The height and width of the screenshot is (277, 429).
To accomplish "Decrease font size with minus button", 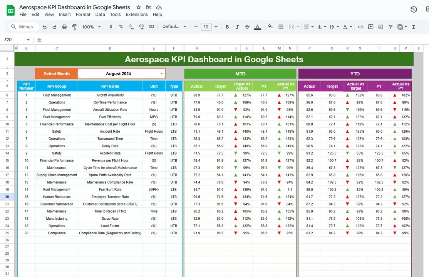I will (196, 27).
